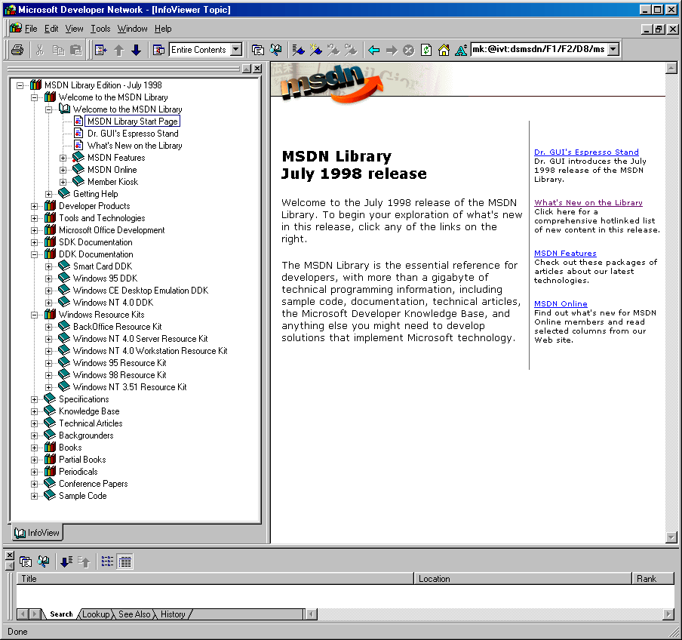Image resolution: width=682 pixels, height=640 pixels.
Task: Click the search icon in the results pane toolbar
Action: [x=26, y=562]
